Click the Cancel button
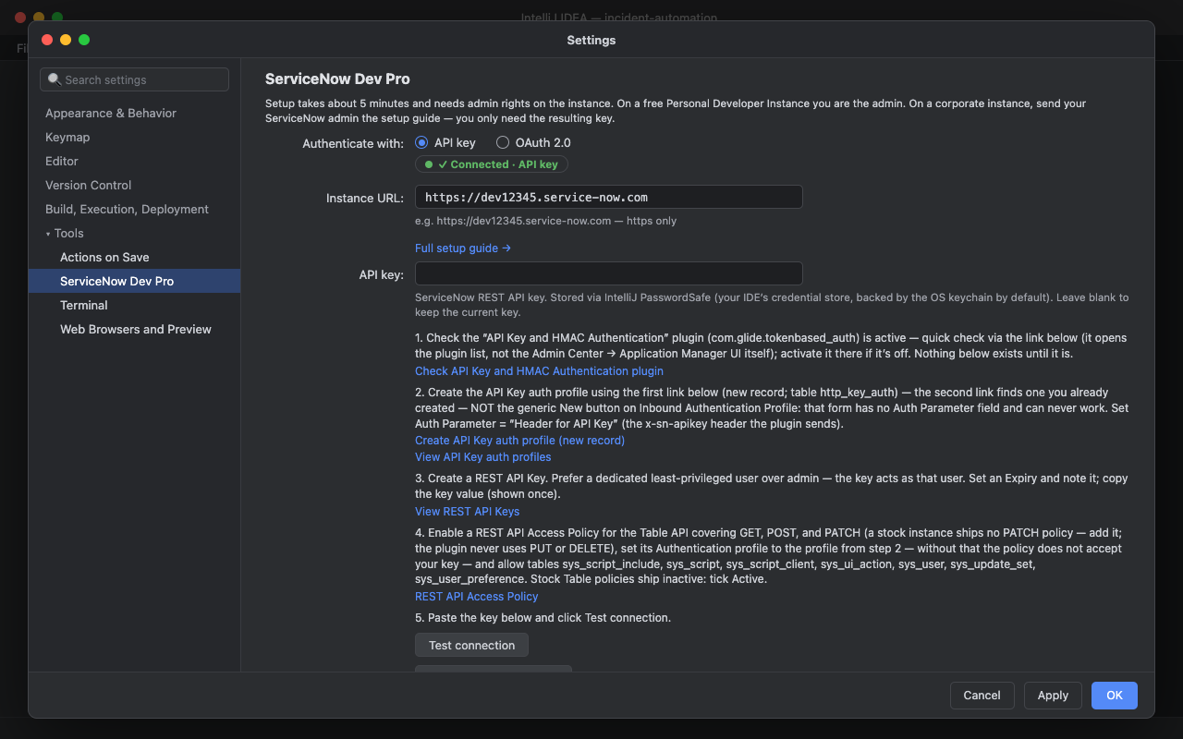Screen dimensions: 1183x739 click(982, 696)
